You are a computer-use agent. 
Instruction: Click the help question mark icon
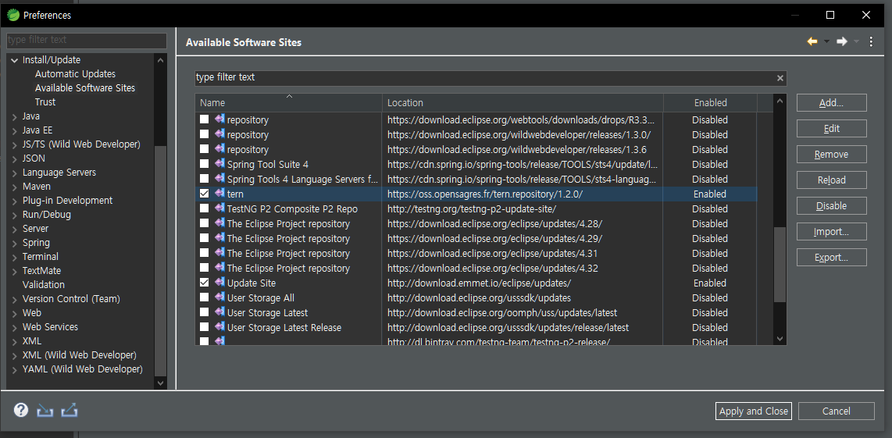[21, 410]
